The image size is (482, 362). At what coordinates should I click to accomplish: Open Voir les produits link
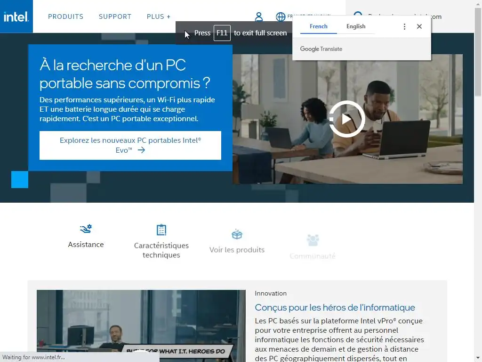tap(237, 250)
